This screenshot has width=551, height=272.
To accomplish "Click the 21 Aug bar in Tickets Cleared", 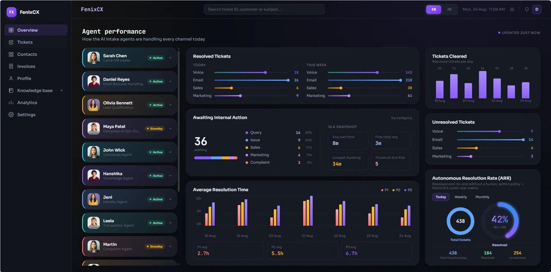I will pyautogui.click(x=483, y=85).
